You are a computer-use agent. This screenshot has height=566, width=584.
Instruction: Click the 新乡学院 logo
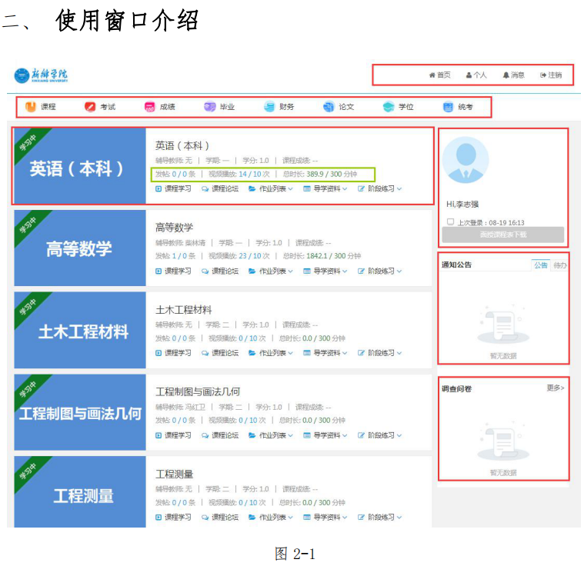point(41,75)
